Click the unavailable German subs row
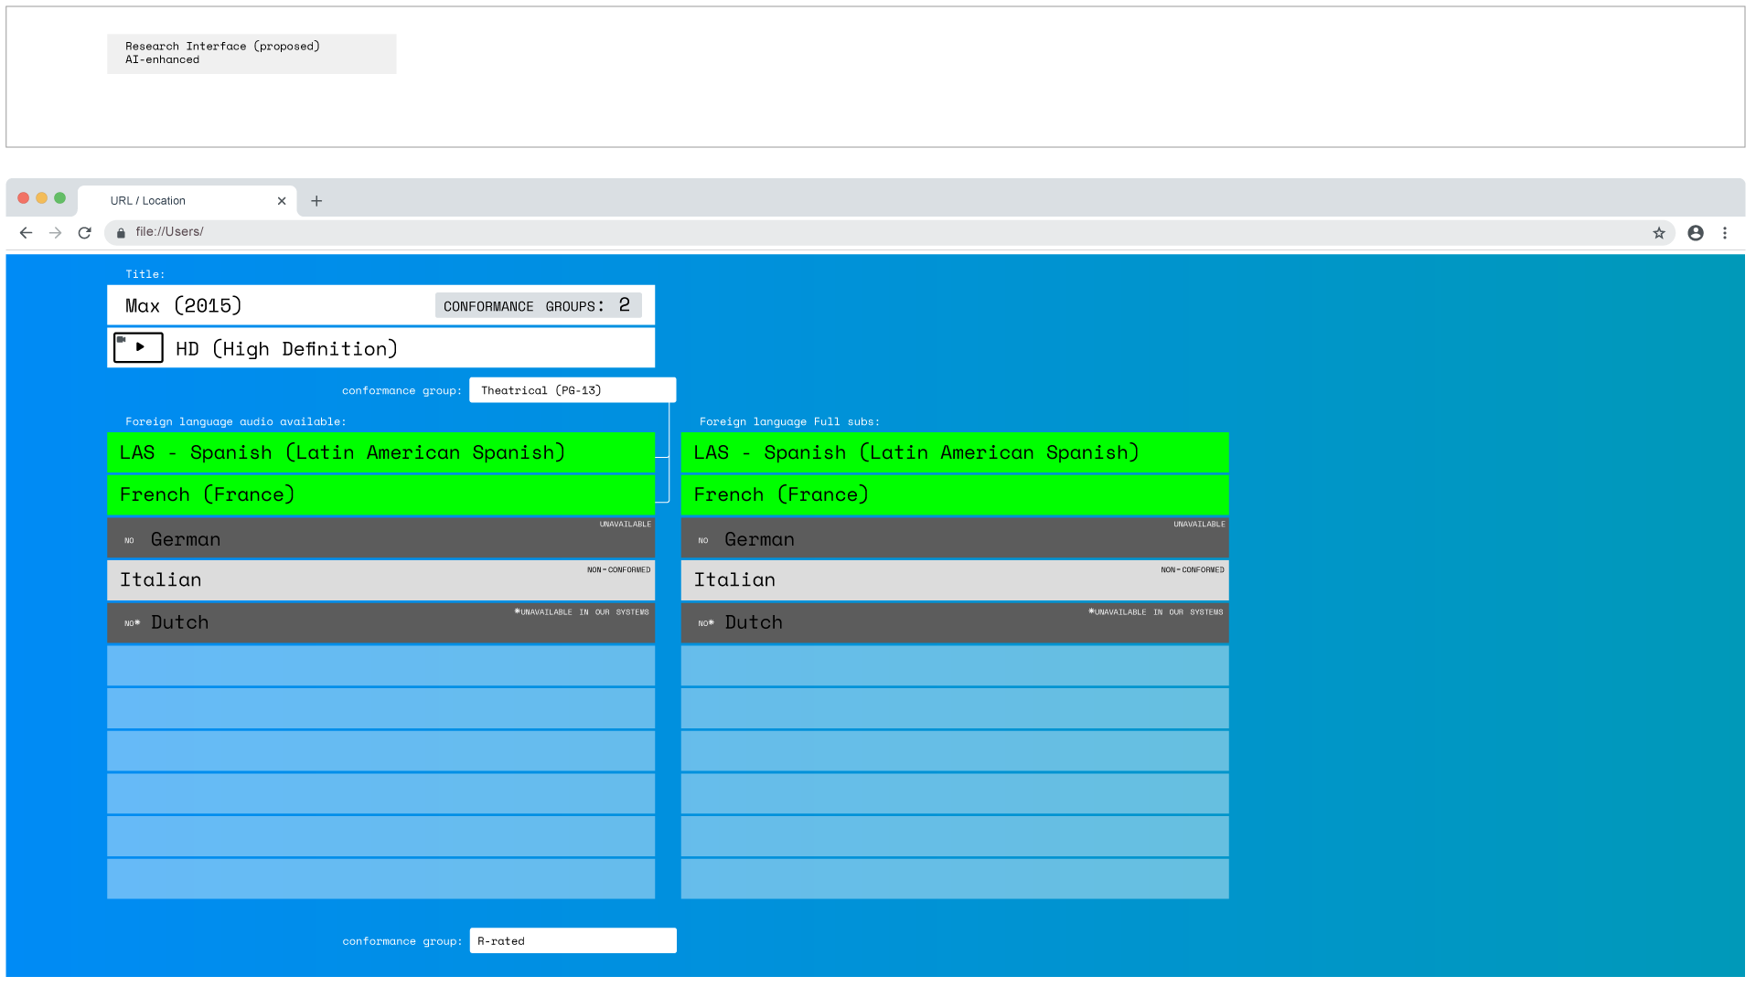This screenshot has height=987, width=1756. pyautogui.click(x=954, y=538)
